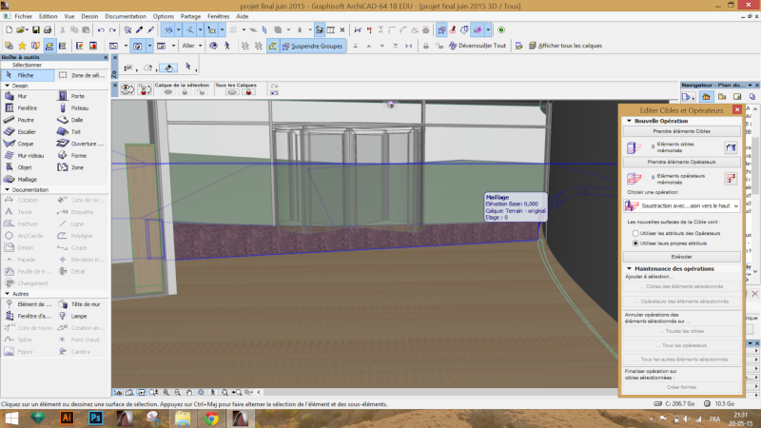This screenshot has height=428, width=761.
Task: Choose the Fenêtre window tool
Action: [28, 107]
